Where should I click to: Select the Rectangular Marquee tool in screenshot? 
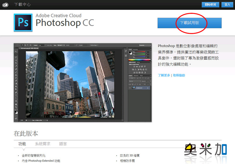pos(16,54)
